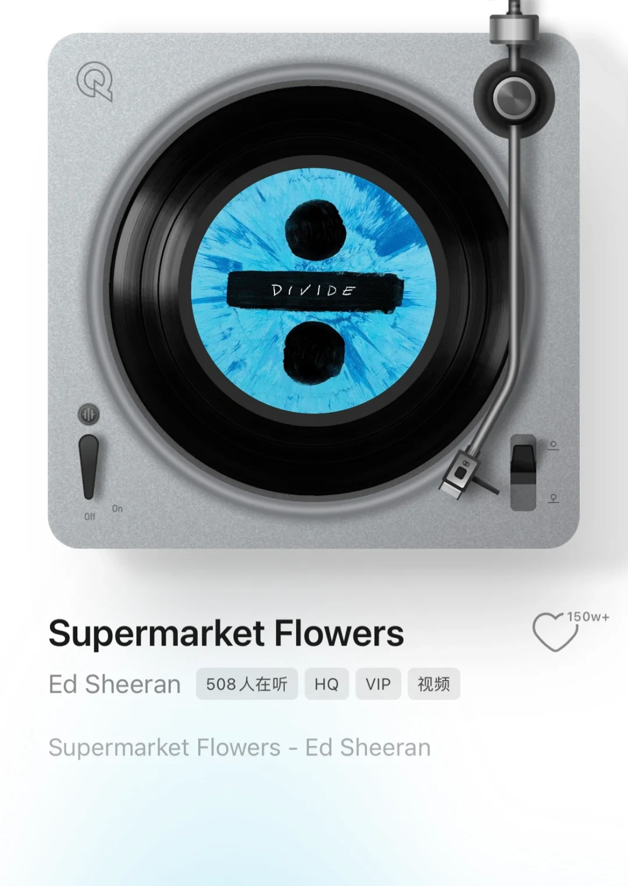Tap the upper position icon beside the right switch

pos(553,445)
